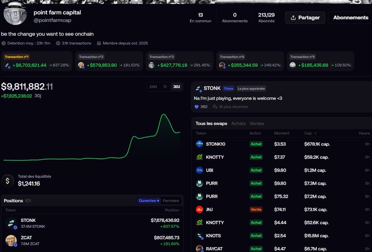Click the PURR icon in $75.32 row
Image resolution: width=372 pixels, height=252 pixels.
200,196
